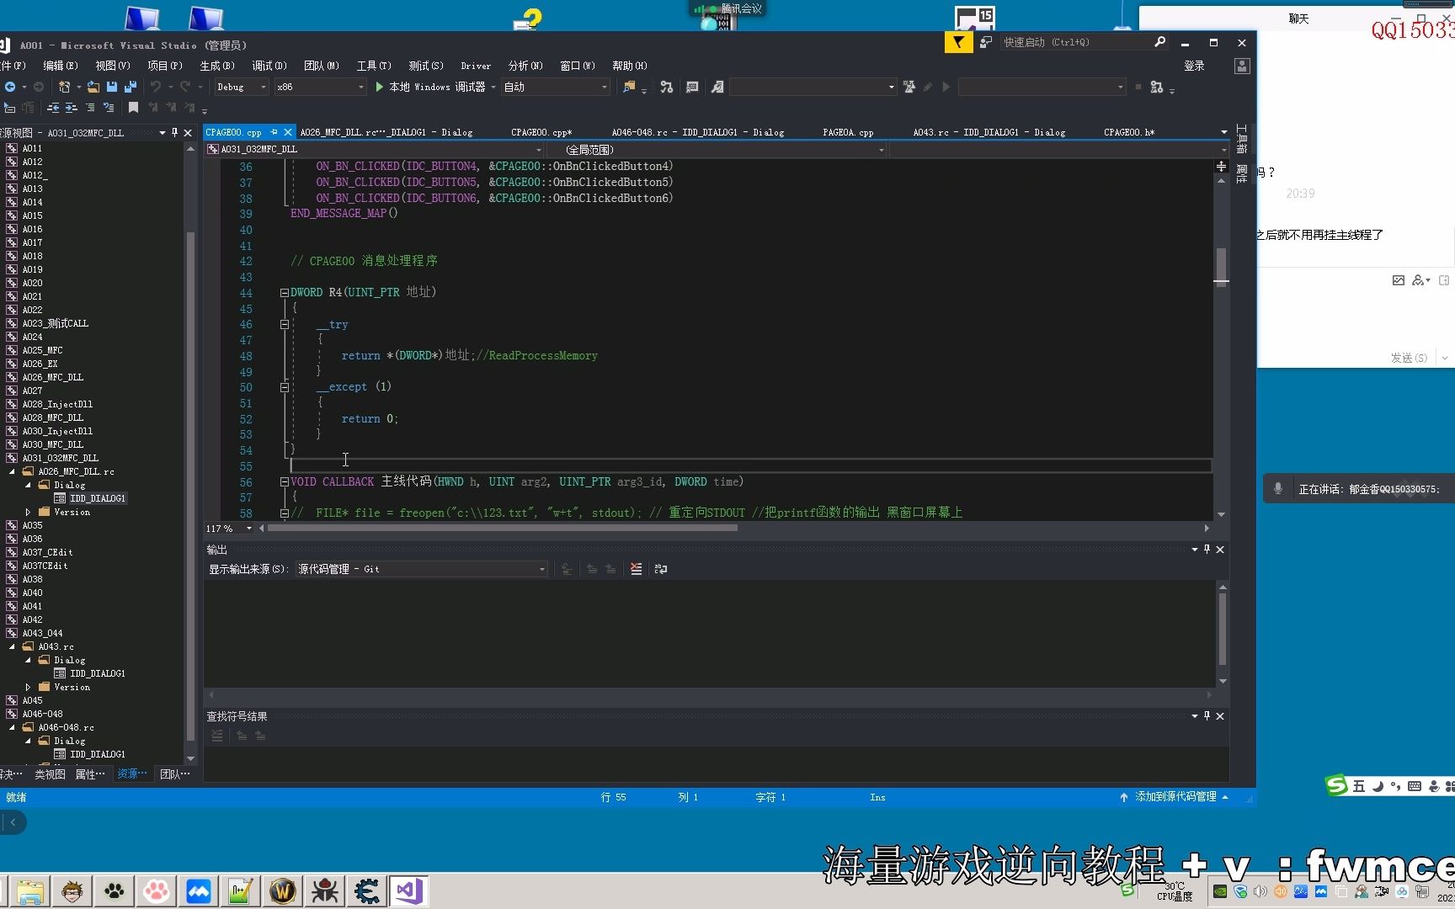
Task: Toggle word wrap in the Output panel
Action: point(661,569)
